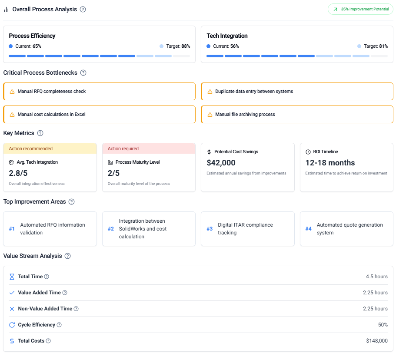The width and height of the screenshot is (396, 356).
Task: Select the Potential Cost Savings card
Action: [247, 168]
